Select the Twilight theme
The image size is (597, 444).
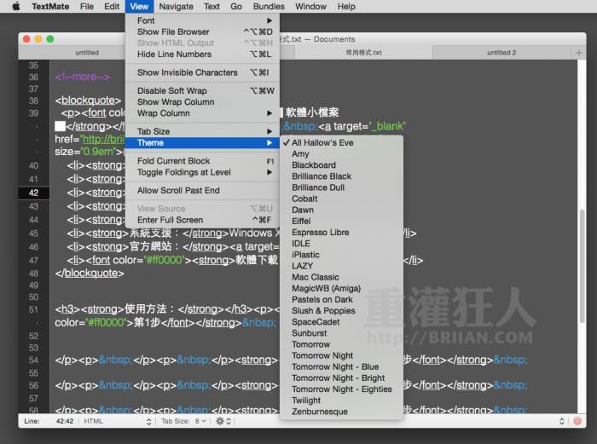point(341,401)
